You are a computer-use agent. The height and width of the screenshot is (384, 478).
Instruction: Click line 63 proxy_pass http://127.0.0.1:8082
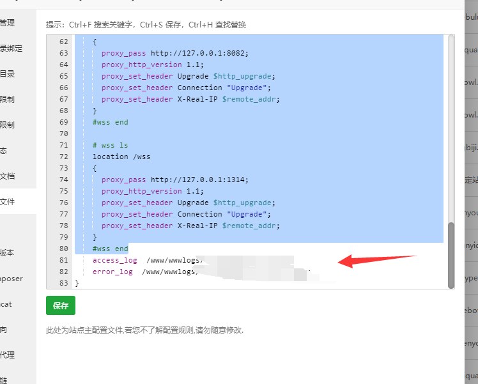click(175, 53)
